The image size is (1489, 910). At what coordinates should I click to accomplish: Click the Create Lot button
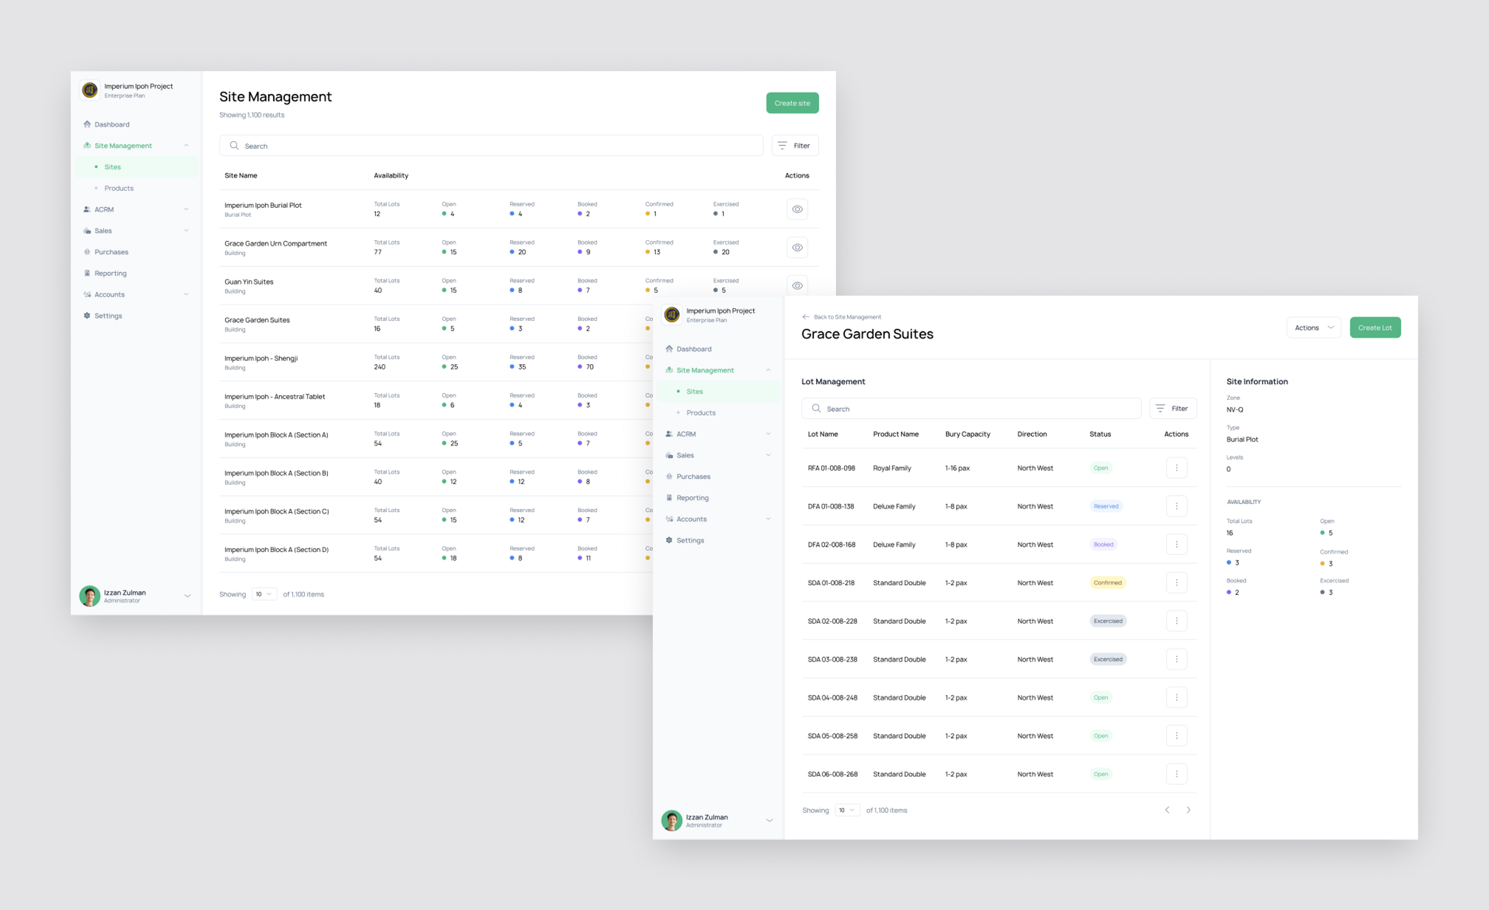click(x=1375, y=328)
